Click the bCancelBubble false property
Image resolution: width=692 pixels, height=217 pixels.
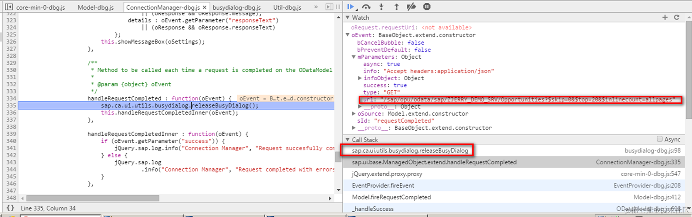[x=390, y=43]
